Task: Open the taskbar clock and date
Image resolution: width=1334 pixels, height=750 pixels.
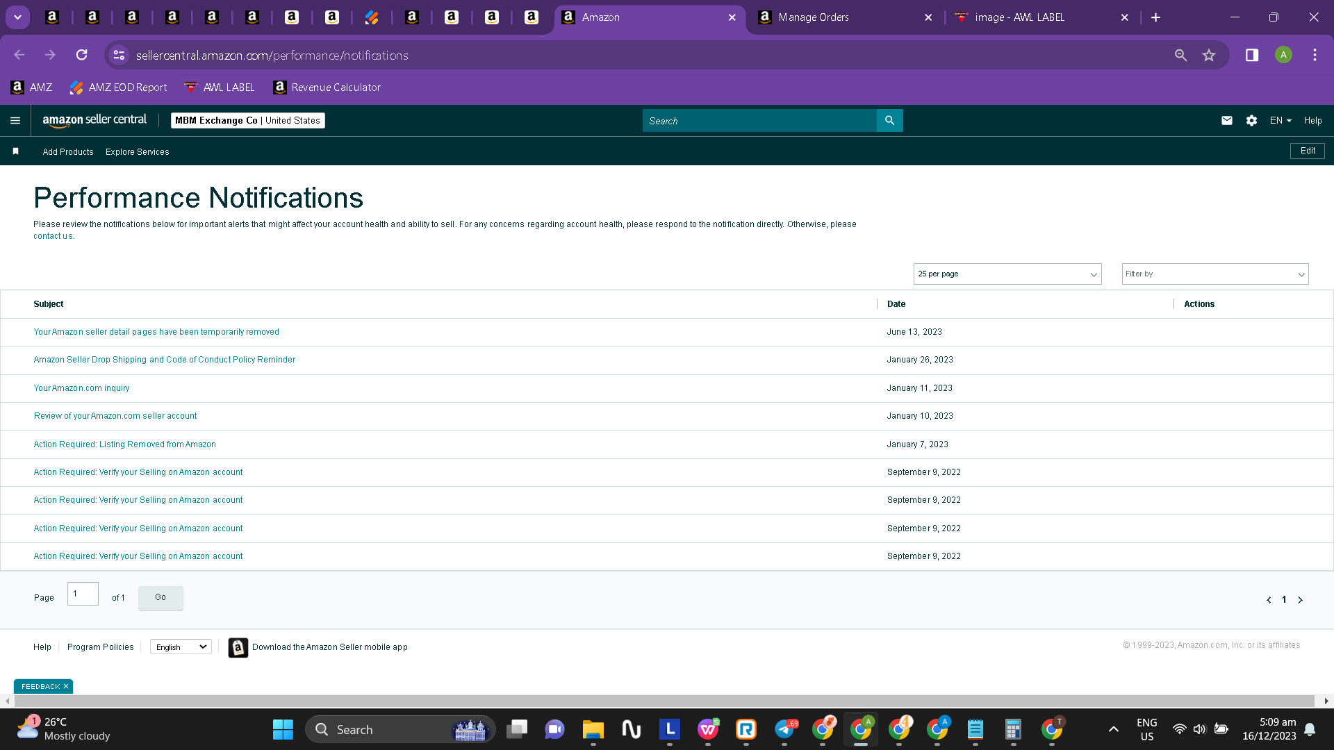Action: (1269, 729)
